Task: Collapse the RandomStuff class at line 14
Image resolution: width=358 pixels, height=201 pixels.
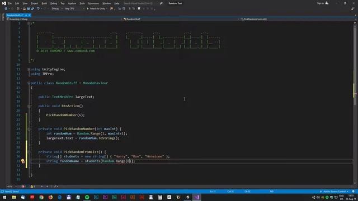Action: (29, 83)
